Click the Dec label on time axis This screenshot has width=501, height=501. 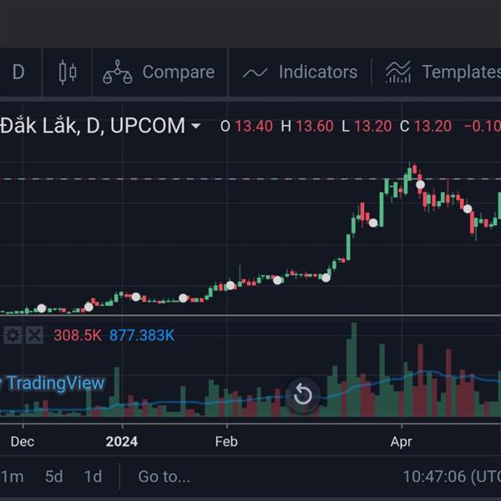click(x=23, y=442)
